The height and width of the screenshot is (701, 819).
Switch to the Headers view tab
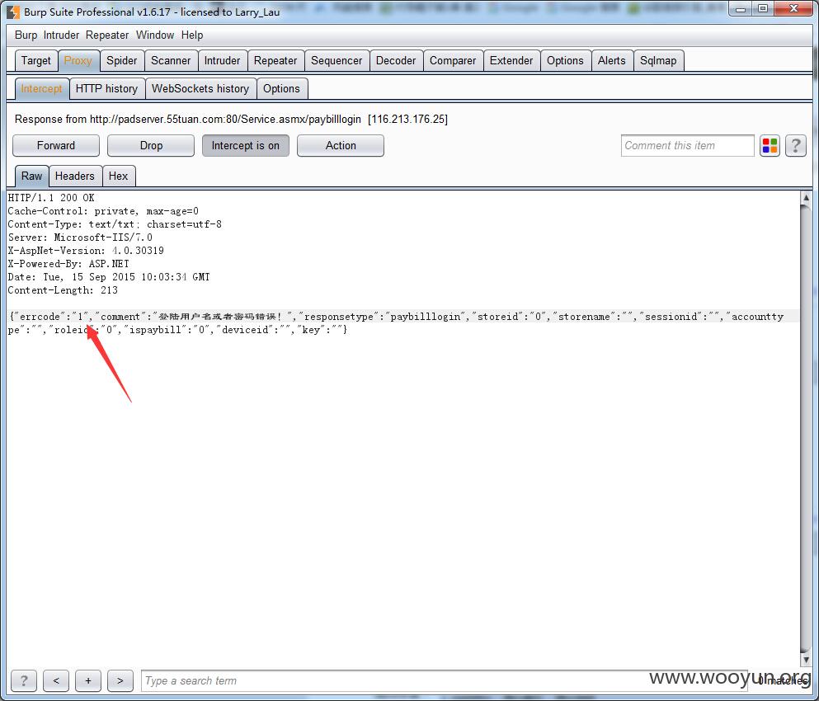coord(75,176)
